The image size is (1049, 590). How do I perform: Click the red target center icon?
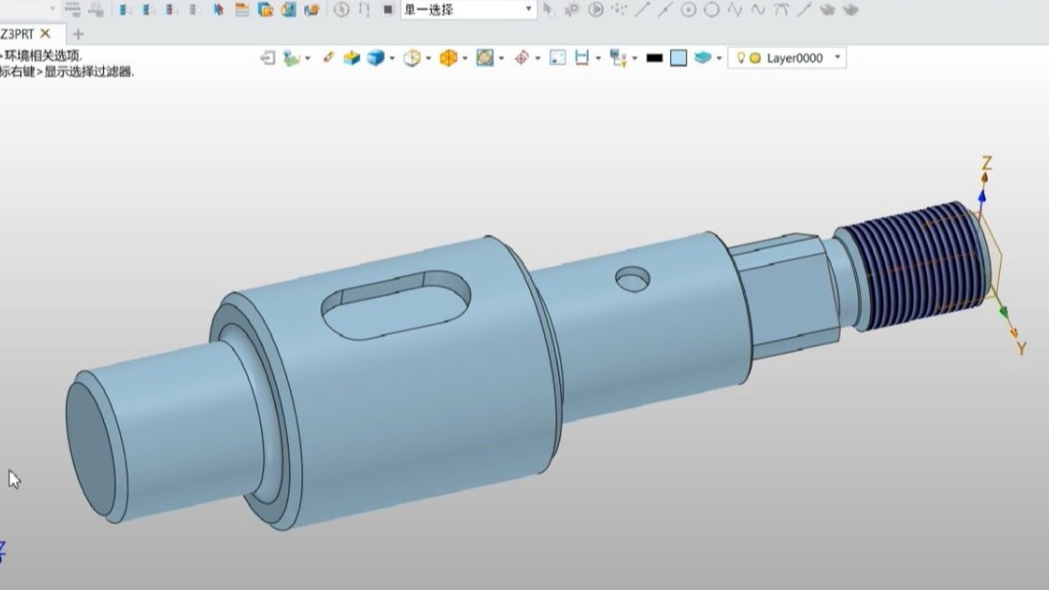point(522,58)
